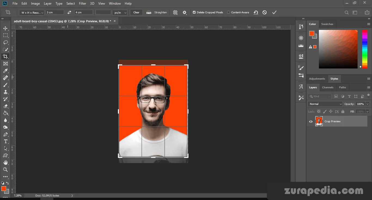Commit the crop with the checkmark icon
Viewport: 372px width, 200px height.
[274, 12]
